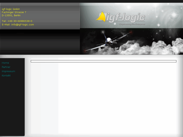Screen dimensions: 183x137
Task: Select the 'igf-logic GmbH' company name text
Action: pos(11,9)
